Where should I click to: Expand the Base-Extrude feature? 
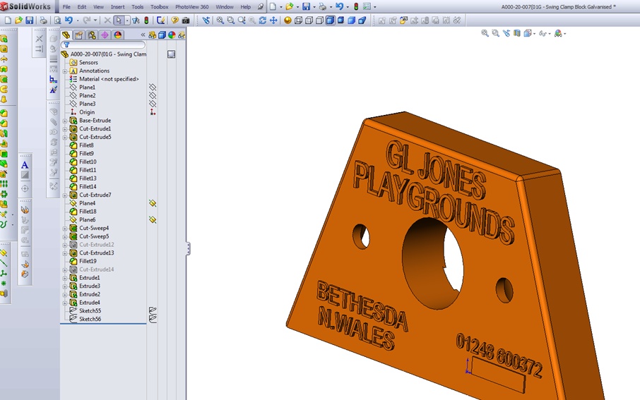pos(65,121)
